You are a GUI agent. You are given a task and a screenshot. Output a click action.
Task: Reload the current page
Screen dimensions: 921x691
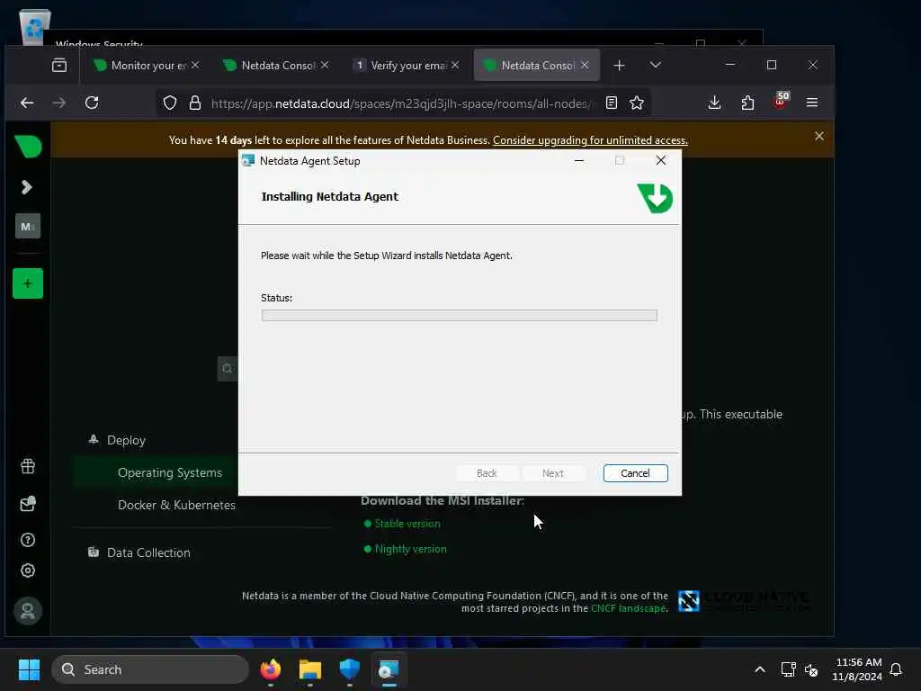(92, 103)
